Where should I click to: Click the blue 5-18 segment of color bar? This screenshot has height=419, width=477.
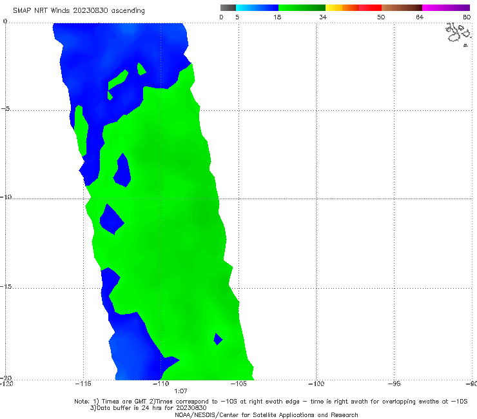[257, 8]
